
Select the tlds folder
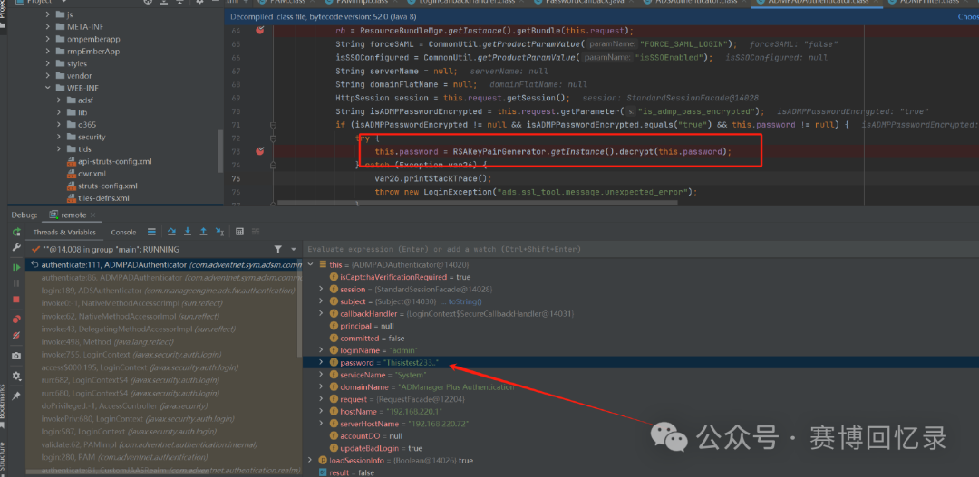85,149
